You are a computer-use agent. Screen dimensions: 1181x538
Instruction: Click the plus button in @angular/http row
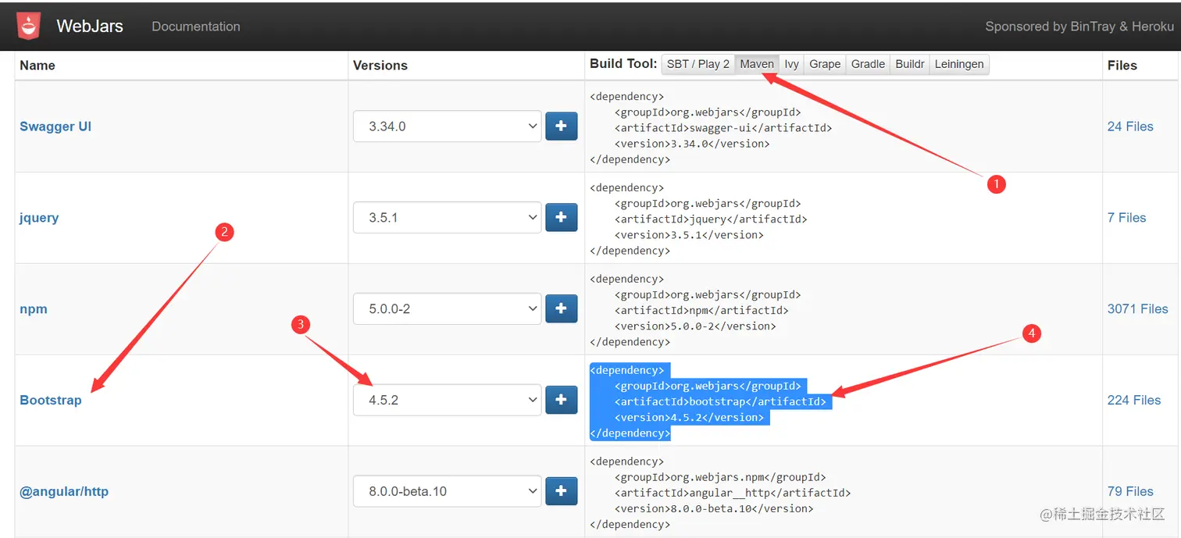[x=561, y=491]
